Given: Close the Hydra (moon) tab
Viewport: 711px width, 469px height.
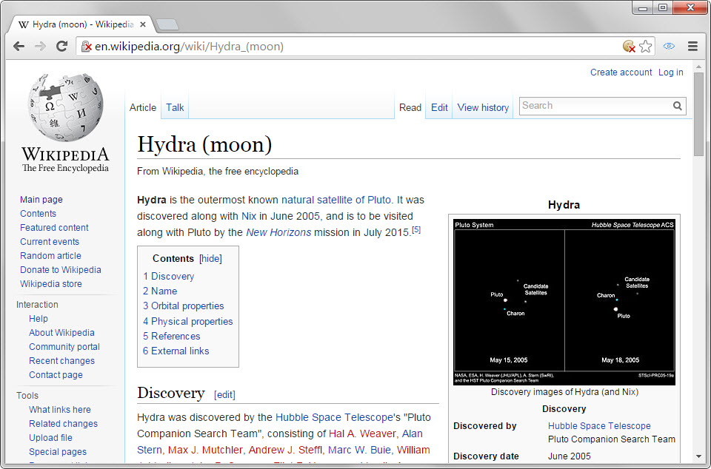Looking at the screenshot, I should click(143, 24).
